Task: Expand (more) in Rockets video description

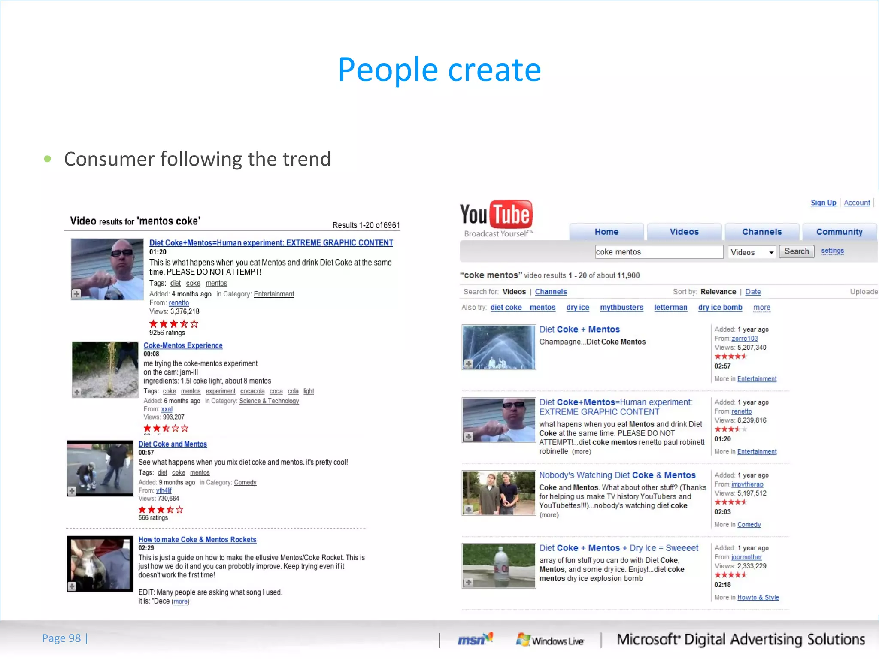Action: [180, 602]
